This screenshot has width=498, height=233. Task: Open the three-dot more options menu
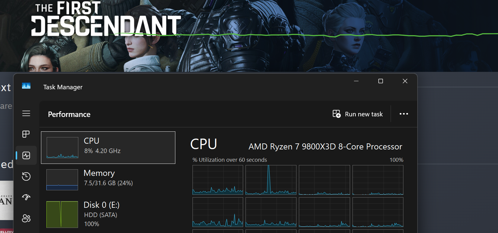(x=404, y=114)
